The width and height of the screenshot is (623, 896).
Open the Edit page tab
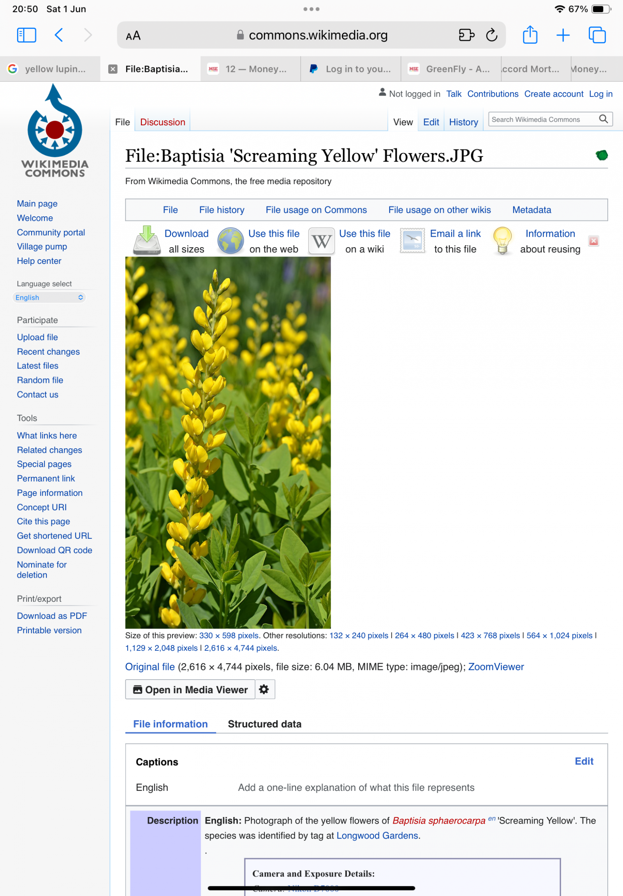pyautogui.click(x=431, y=122)
